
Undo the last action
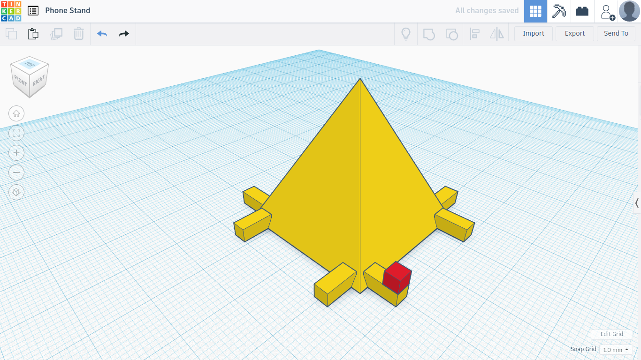pos(102,34)
